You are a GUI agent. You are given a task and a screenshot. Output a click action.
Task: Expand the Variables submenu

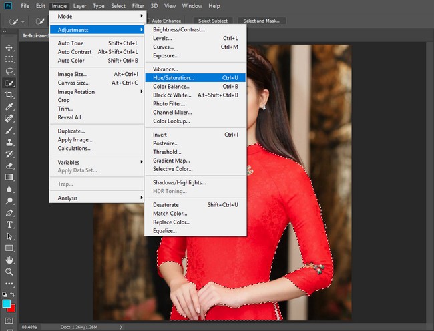click(97, 162)
